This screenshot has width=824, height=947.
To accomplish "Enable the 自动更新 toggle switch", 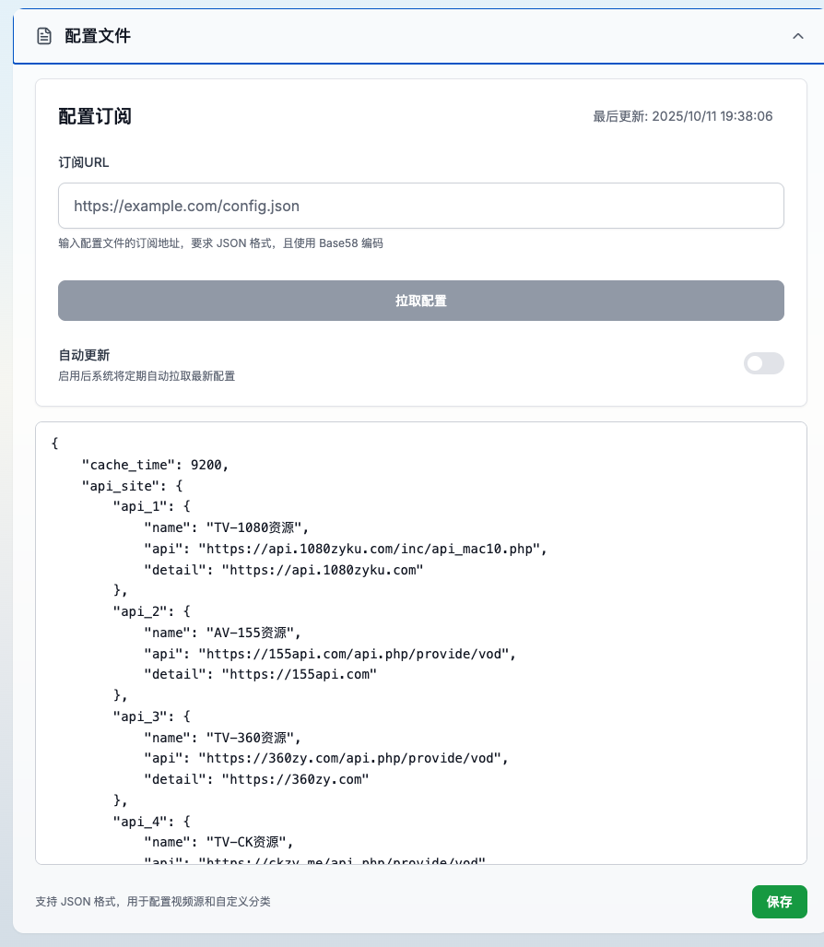I will coord(763,363).
